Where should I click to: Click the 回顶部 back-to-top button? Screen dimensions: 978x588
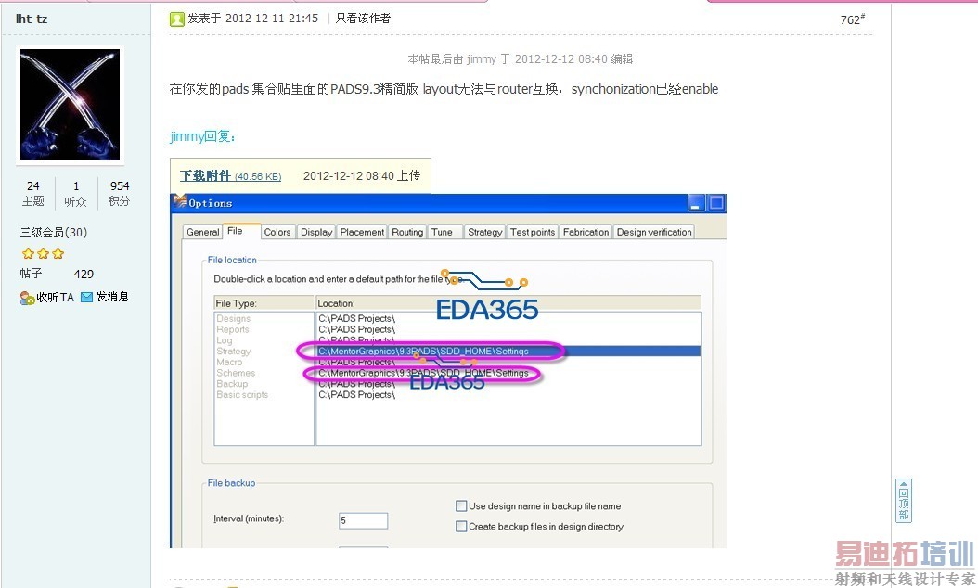click(903, 501)
